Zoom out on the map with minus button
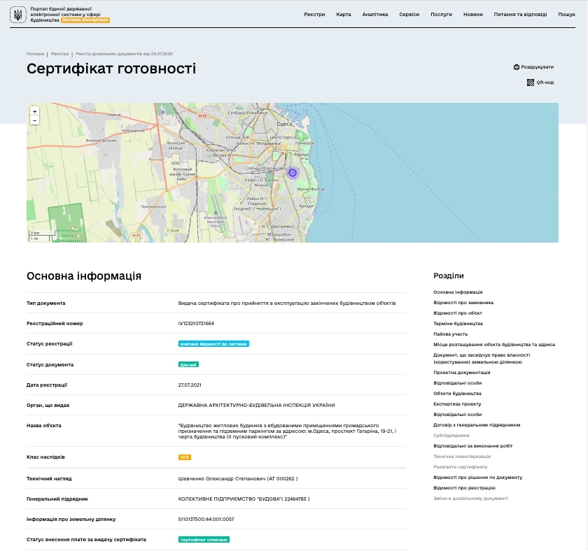 pyautogui.click(x=34, y=120)
